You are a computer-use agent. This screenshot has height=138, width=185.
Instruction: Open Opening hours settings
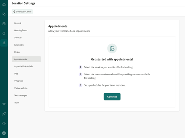pyautogui.click(x=26, y=30)
